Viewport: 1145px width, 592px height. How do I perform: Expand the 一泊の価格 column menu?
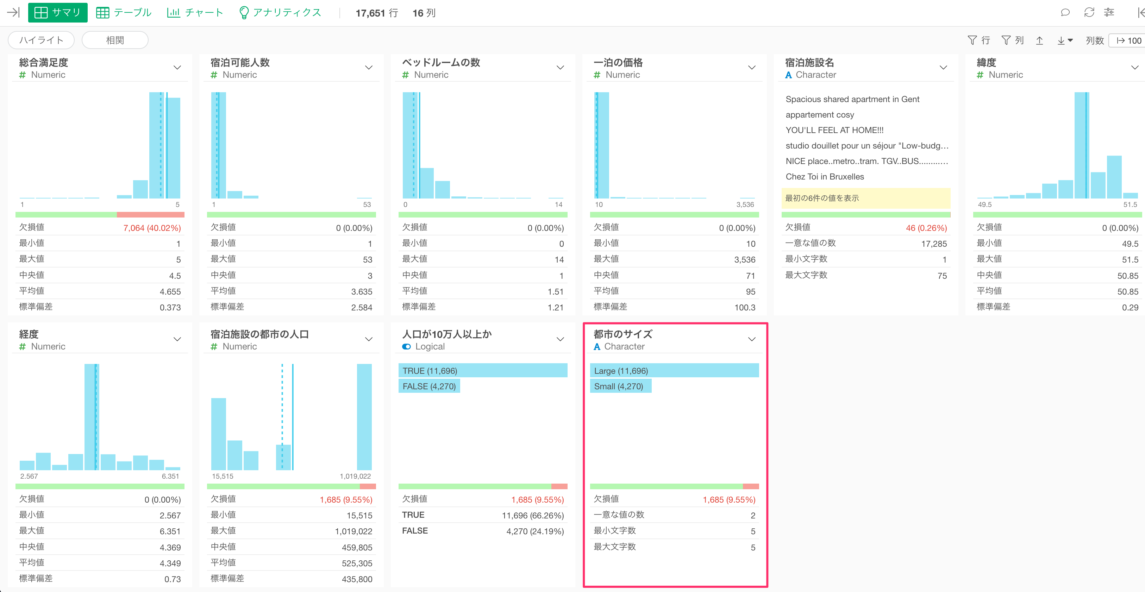[x=752, y=68]
